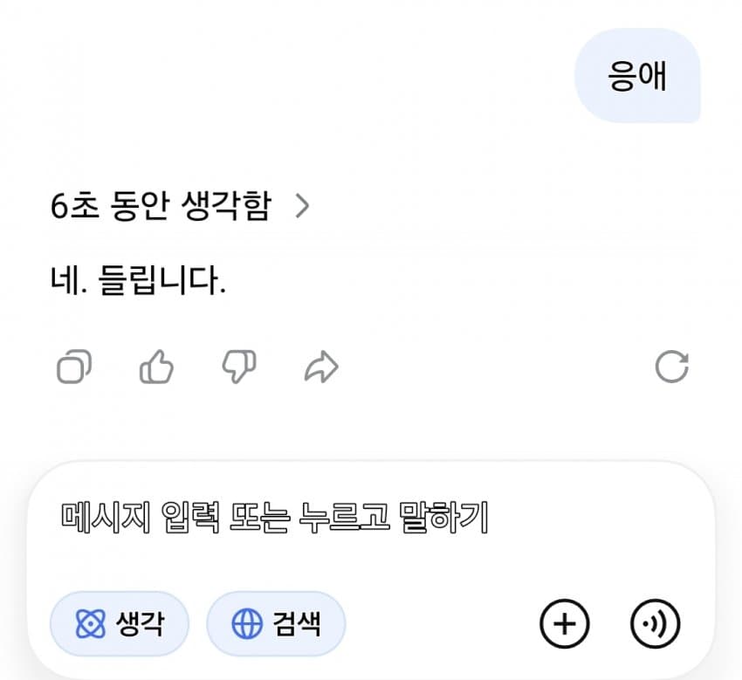Start voice mode with the sound-wave icon
742x680 pixels.
(654, 624)
